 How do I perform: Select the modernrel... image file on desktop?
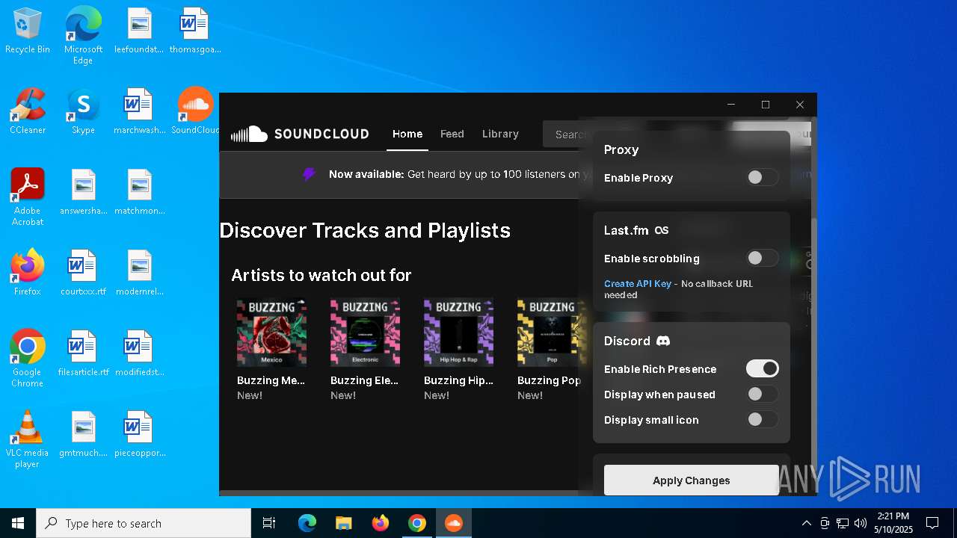pyautogui.click(x=139, y=273)
